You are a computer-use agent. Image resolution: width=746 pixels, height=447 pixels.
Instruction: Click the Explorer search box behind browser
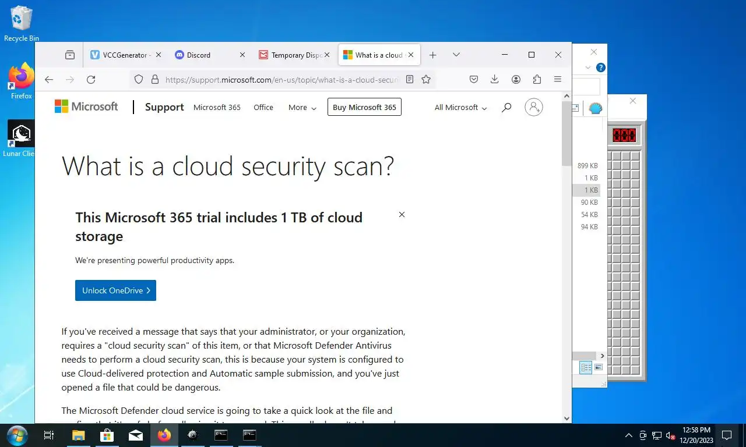click(x=586, y=87)
